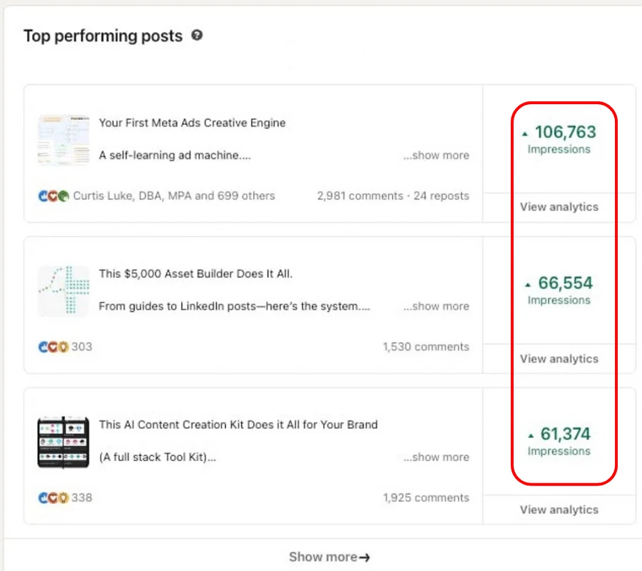The width and height of the screenshot is (642, 571).
Task: Open the $5,000 Asset Builder post thumbnail
Action: [x=63, y=290]
